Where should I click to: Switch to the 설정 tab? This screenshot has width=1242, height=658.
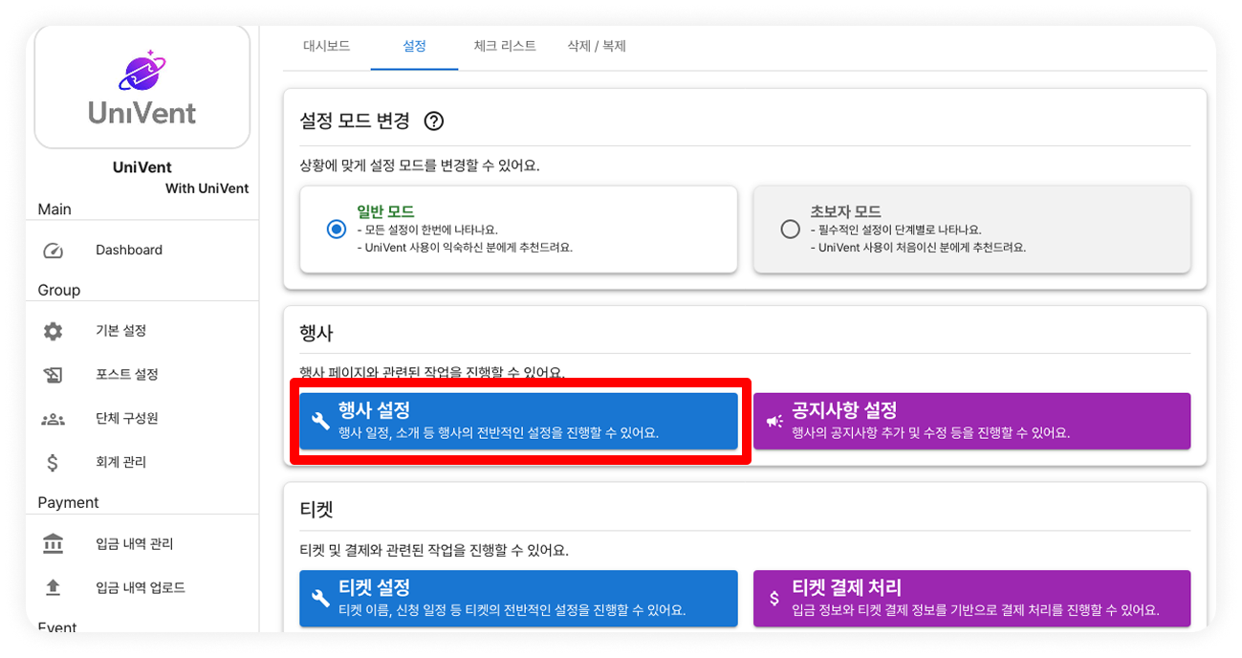pos(414,46)
